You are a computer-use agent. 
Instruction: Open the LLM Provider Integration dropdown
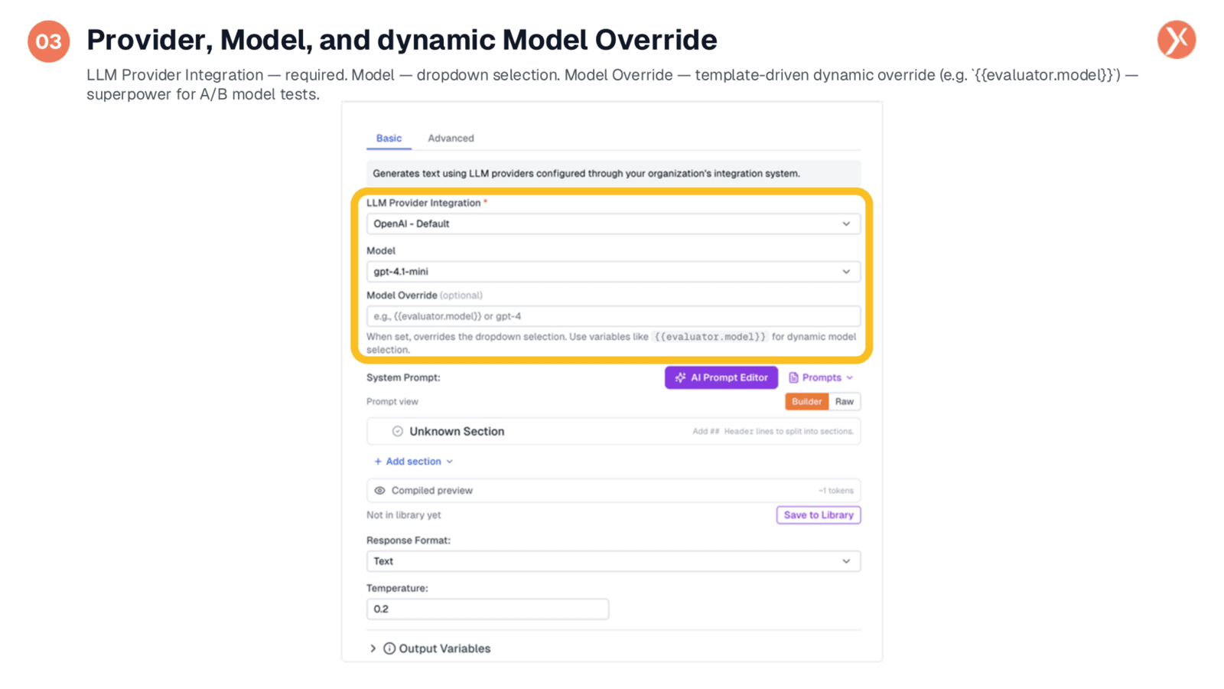(614, 224)
